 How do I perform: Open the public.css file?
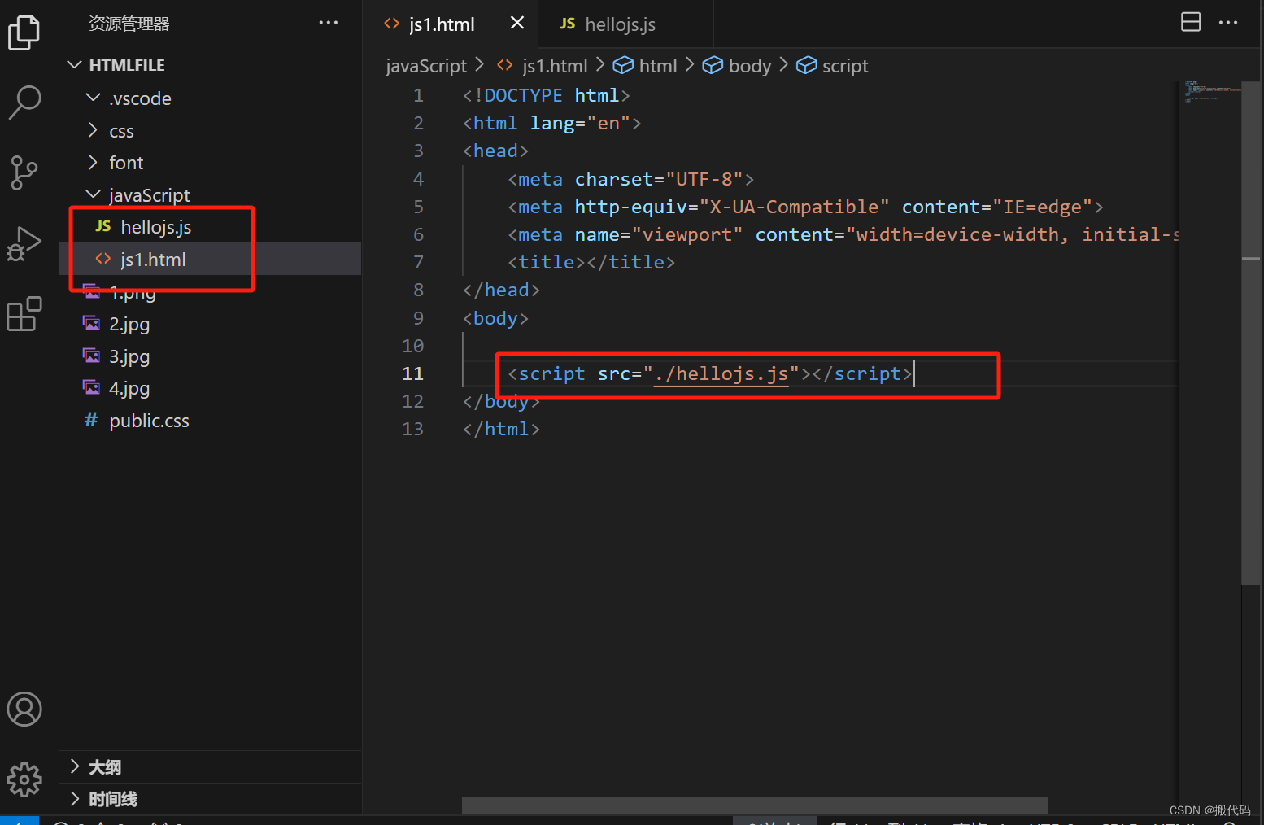click(x=210, y=421)
